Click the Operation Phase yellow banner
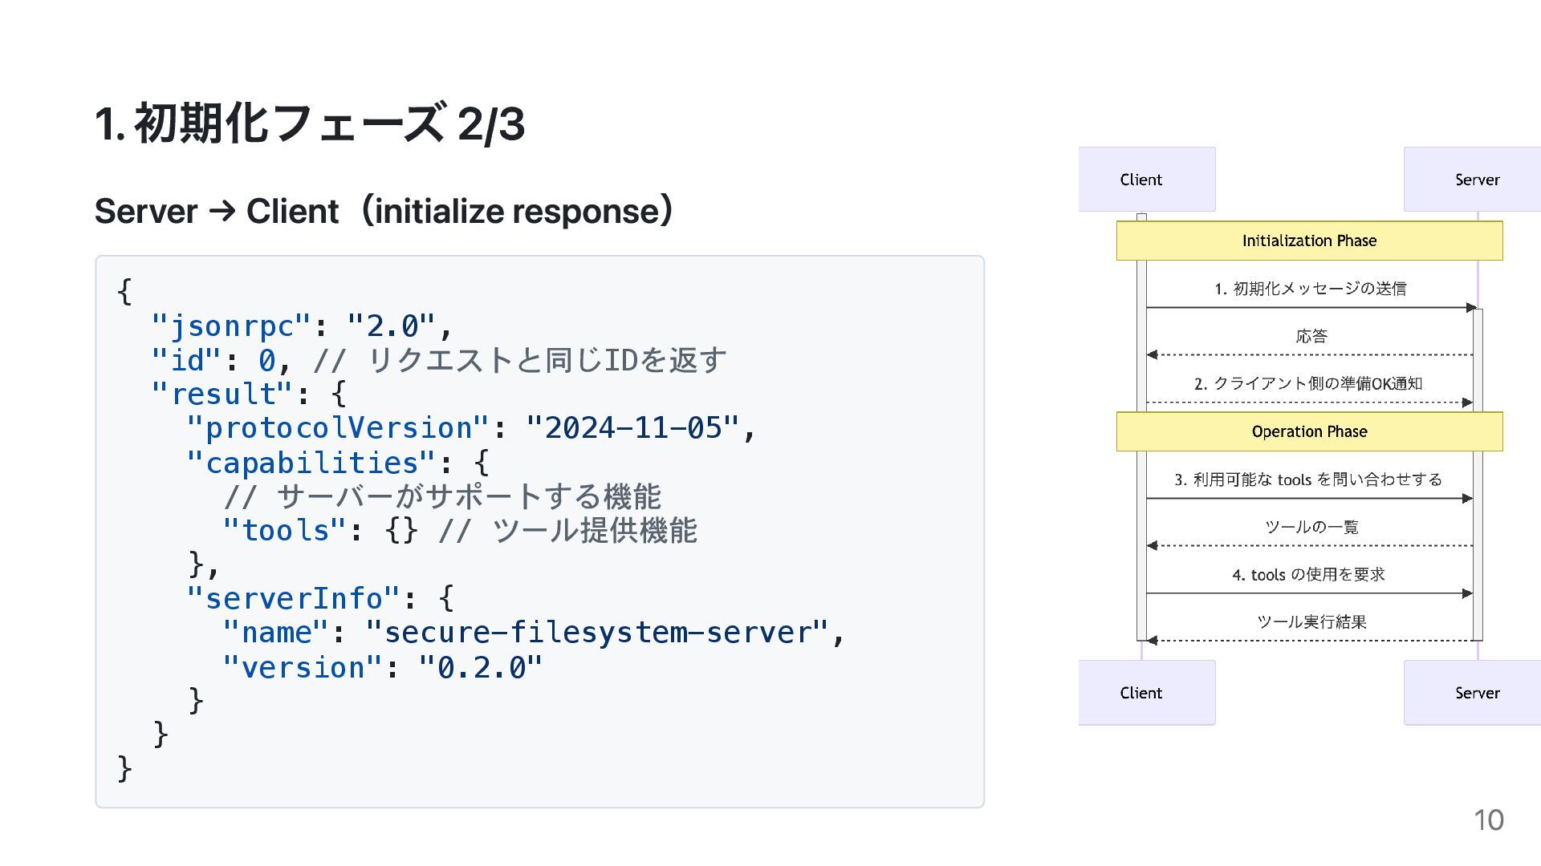This screenshot has width=1541, height=866. (1309, 431)
